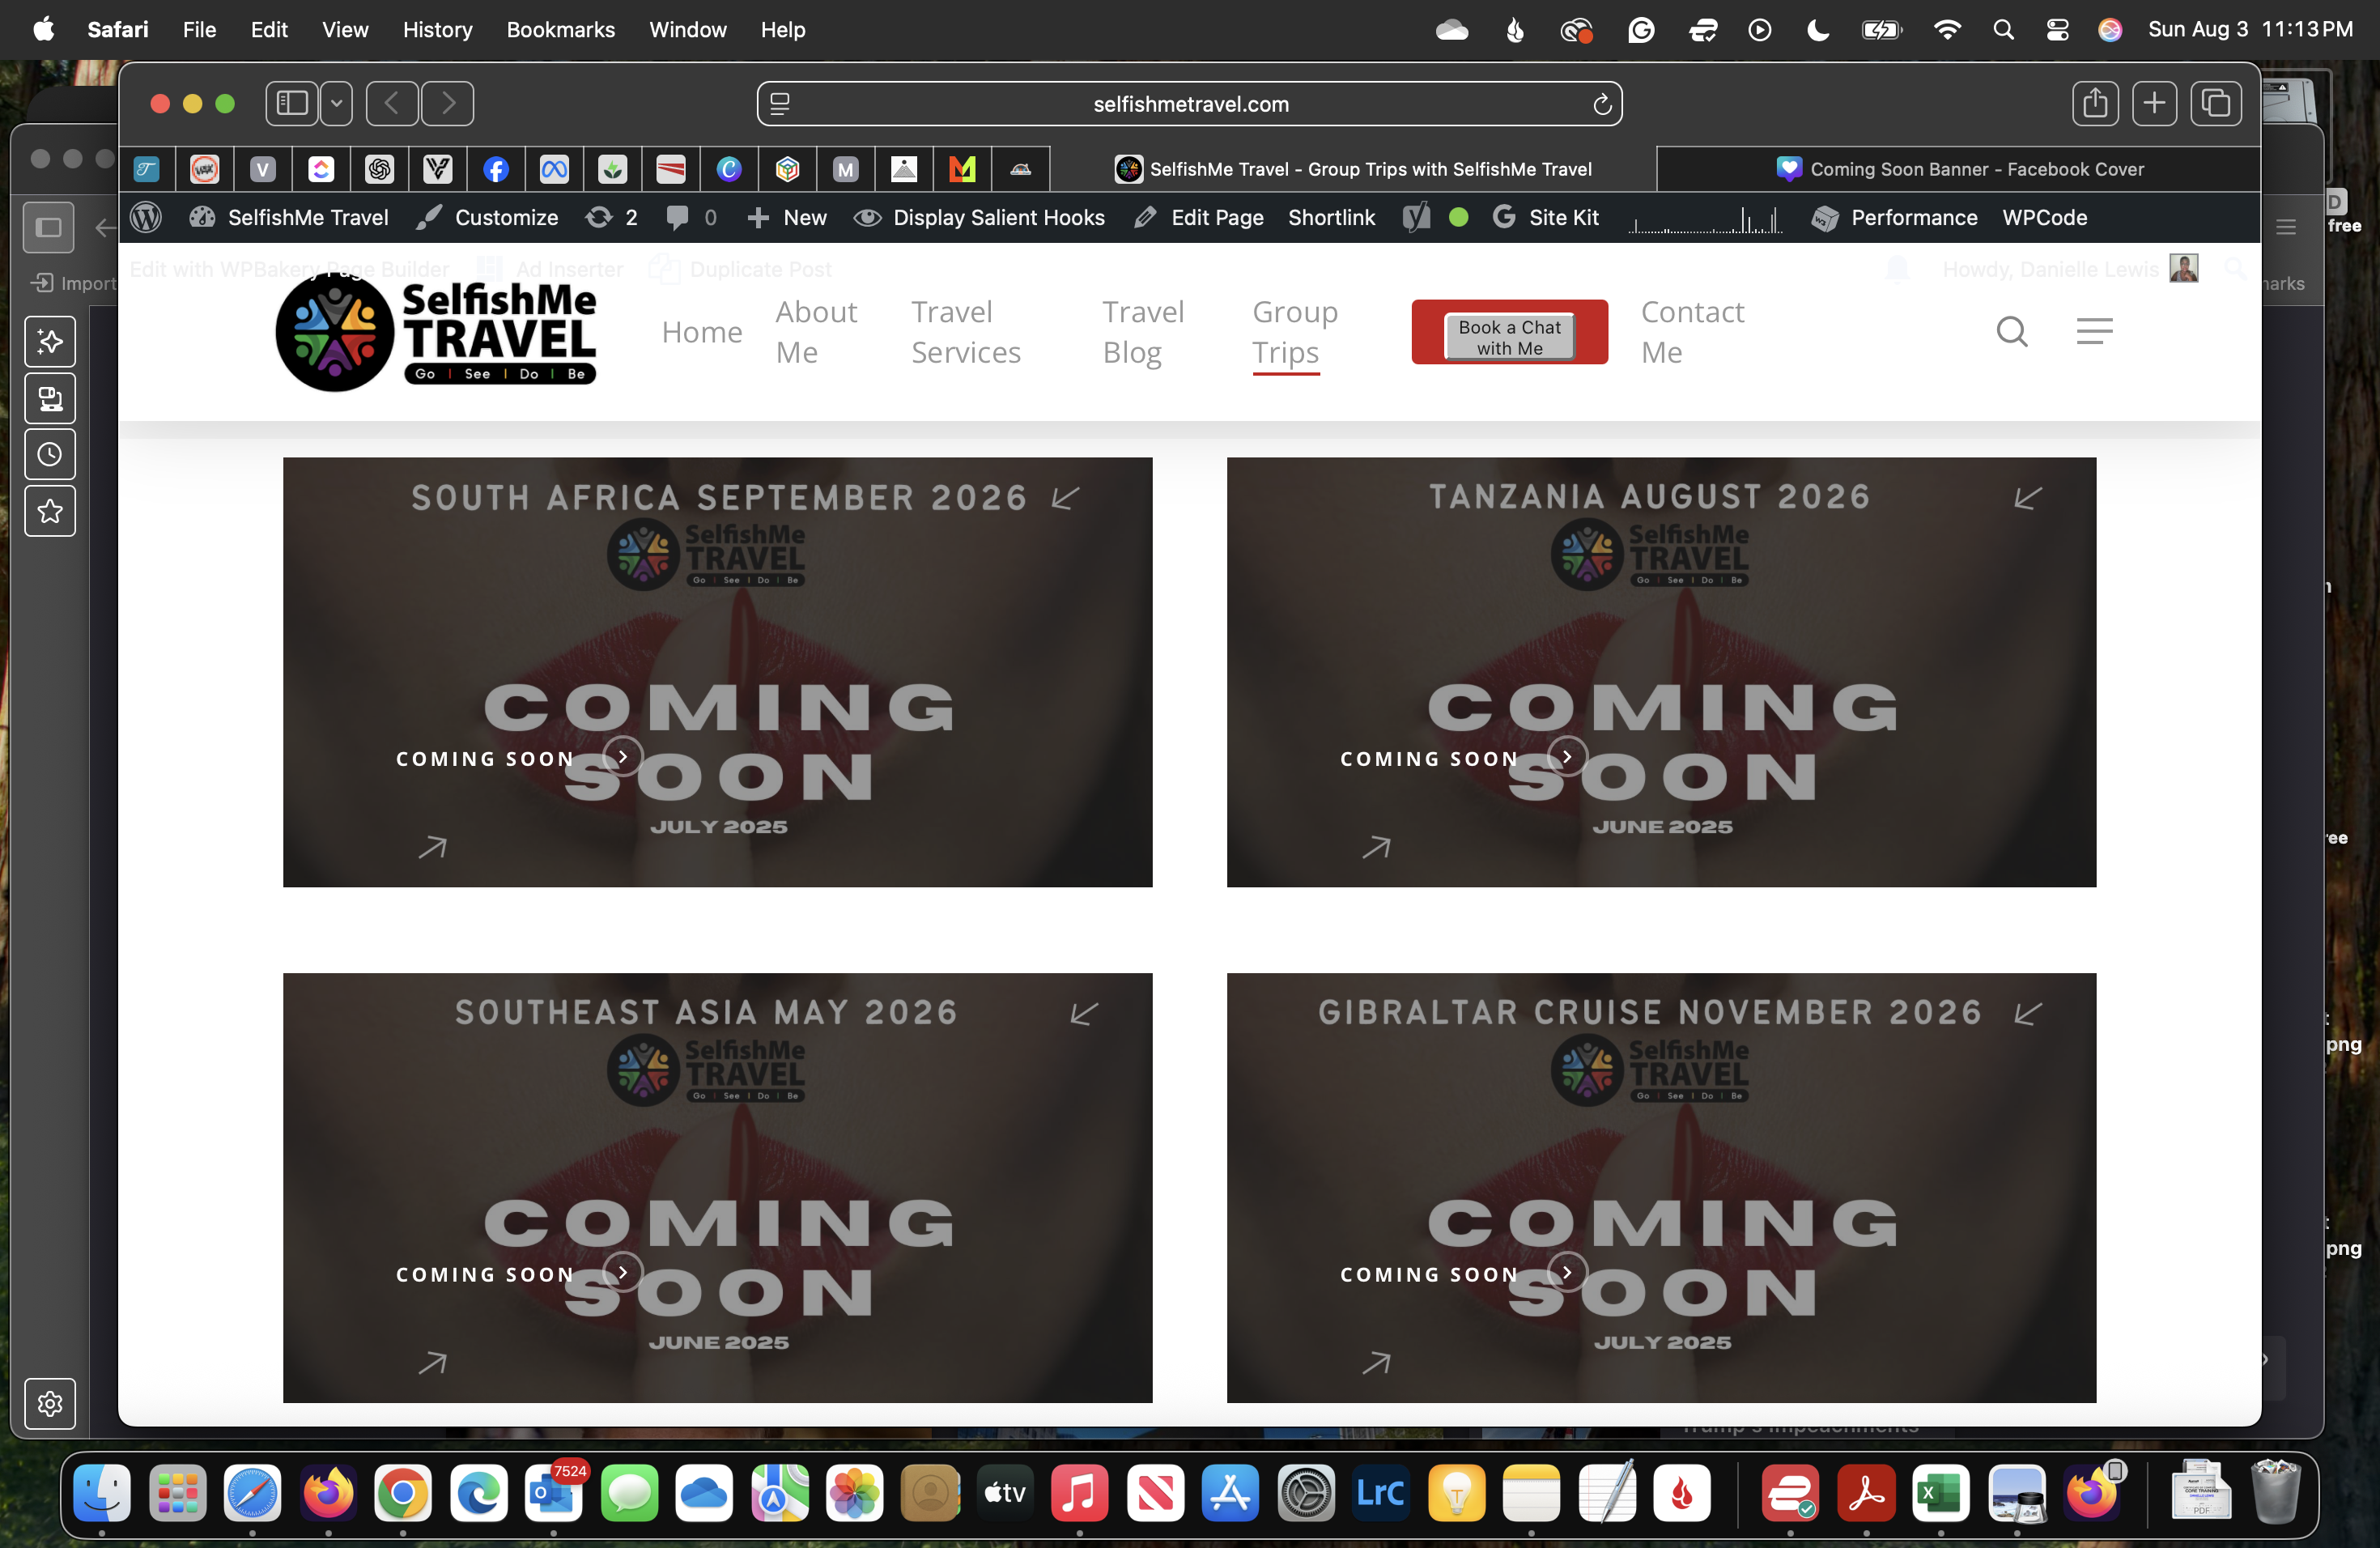Toggle the Safari sidebar button
Image resolution: width=2380 pixels, height=1548 pixels.
pyautogui.click(x=292, y=103)
